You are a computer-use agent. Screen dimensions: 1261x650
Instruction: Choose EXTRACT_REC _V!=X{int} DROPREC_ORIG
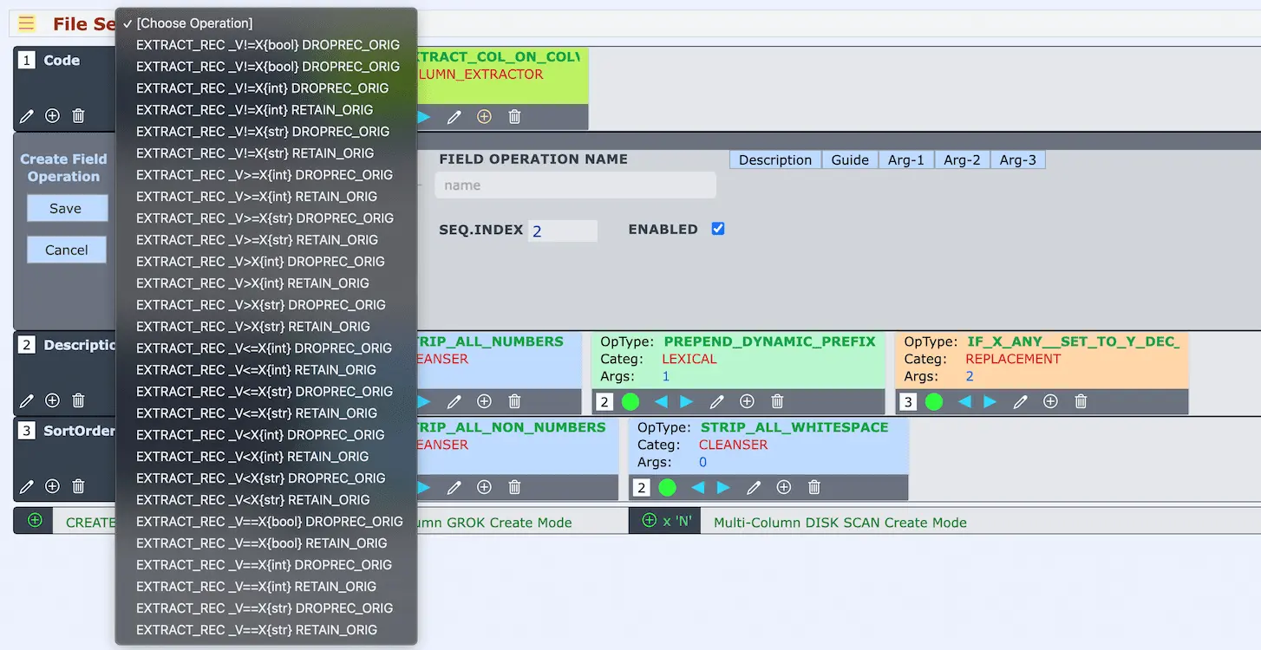pos(266,88)
